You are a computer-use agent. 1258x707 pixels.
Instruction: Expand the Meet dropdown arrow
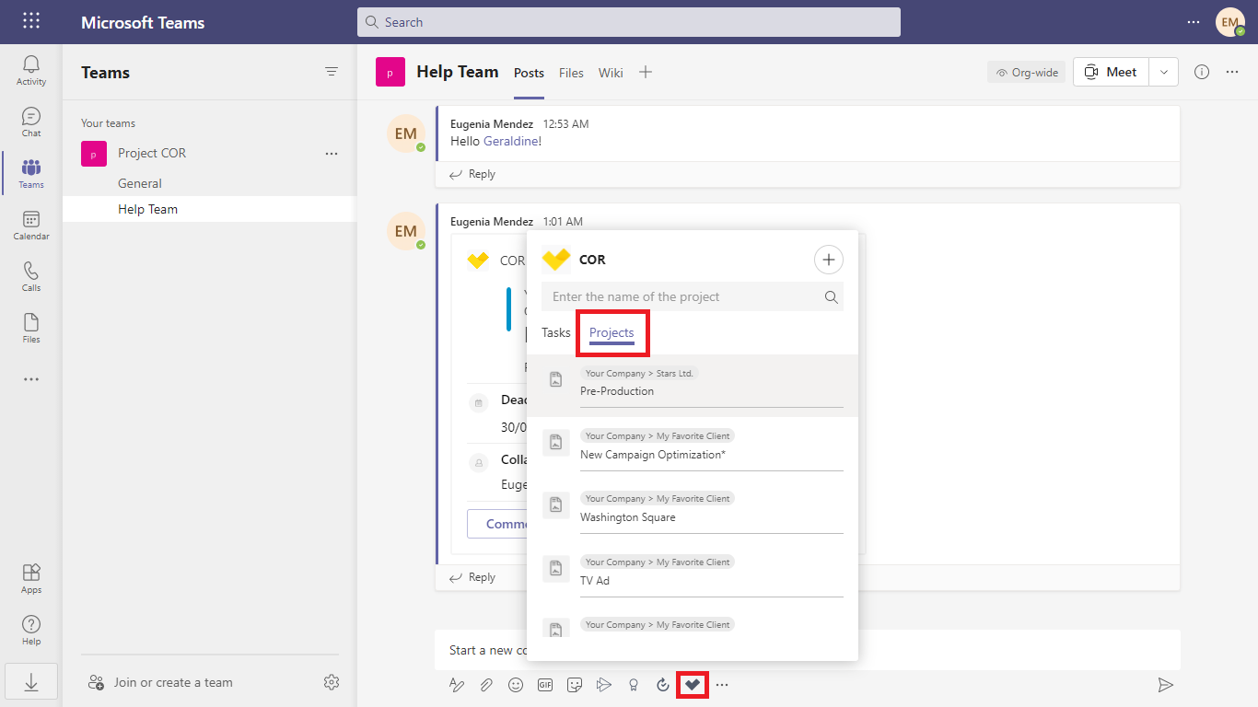[1163, 72]
